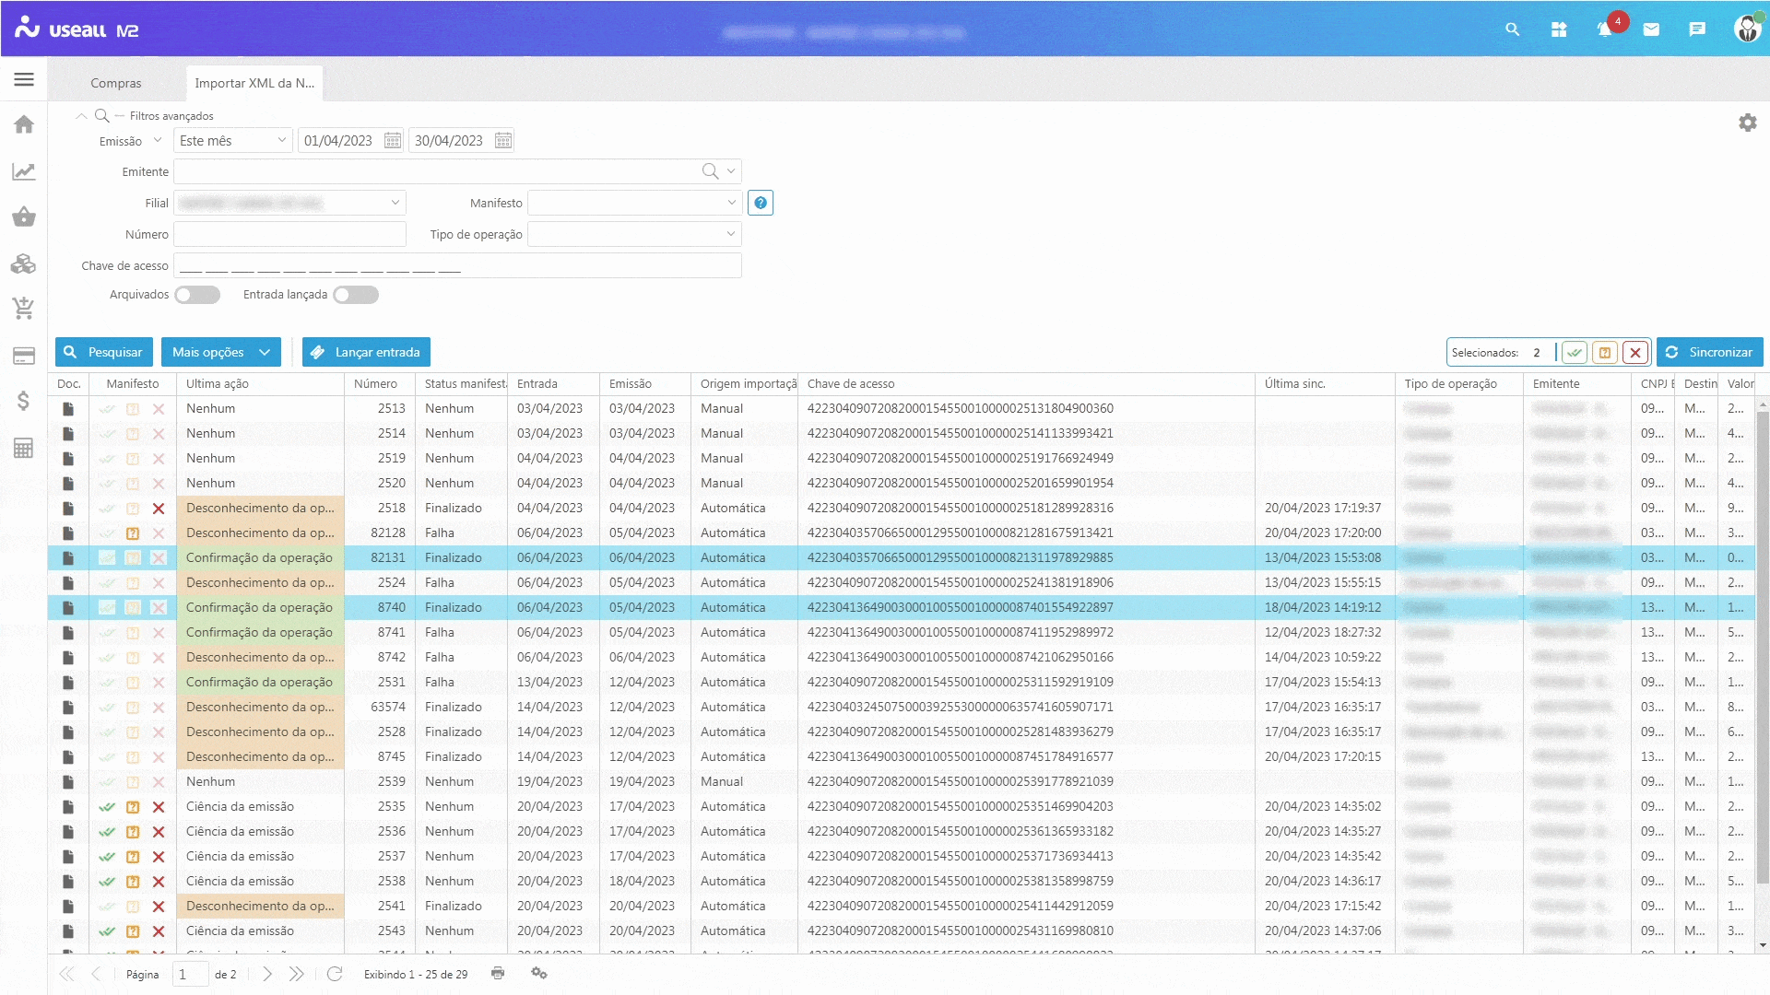Click the Lançar entrada button
The height and width of the screenshot is (995, 1770).
[x=366, y=353]
